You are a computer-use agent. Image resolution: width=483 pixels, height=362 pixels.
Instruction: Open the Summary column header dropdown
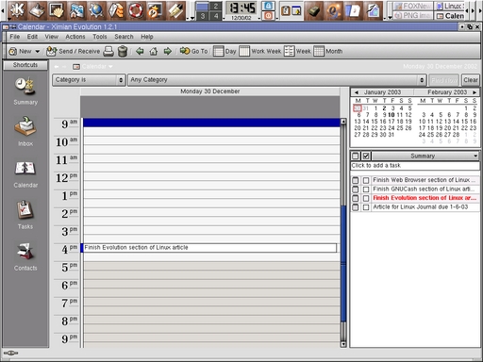pyautogui.click(x=425, y=156)
